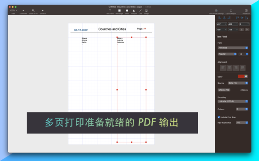Click the red Color swatch
This screenshot has height=161, width=259.
(241, 76)
